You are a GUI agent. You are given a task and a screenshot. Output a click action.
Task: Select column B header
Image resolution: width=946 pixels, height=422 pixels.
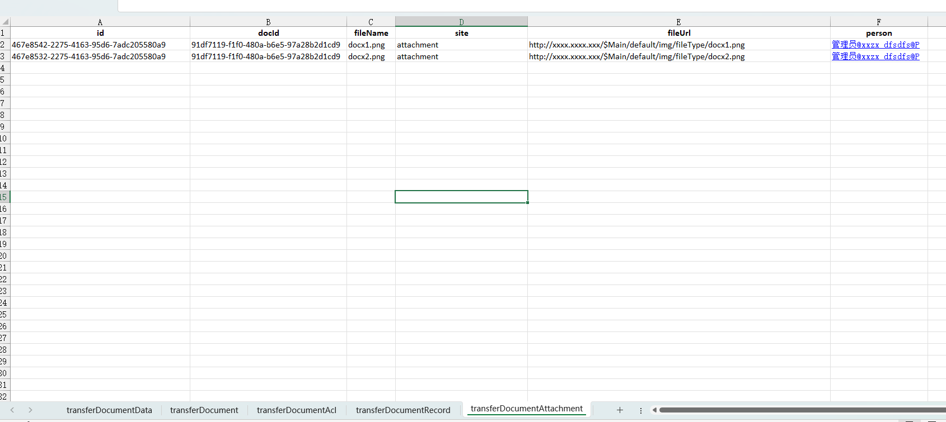point(268,22)
